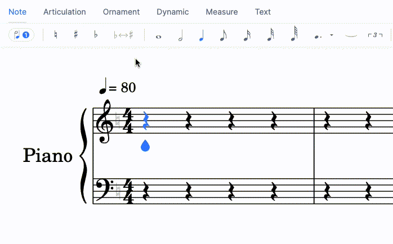Screen dimensions: 393x244
Task: Click the blue note-entry cursor drop
Action: [145, 146]
